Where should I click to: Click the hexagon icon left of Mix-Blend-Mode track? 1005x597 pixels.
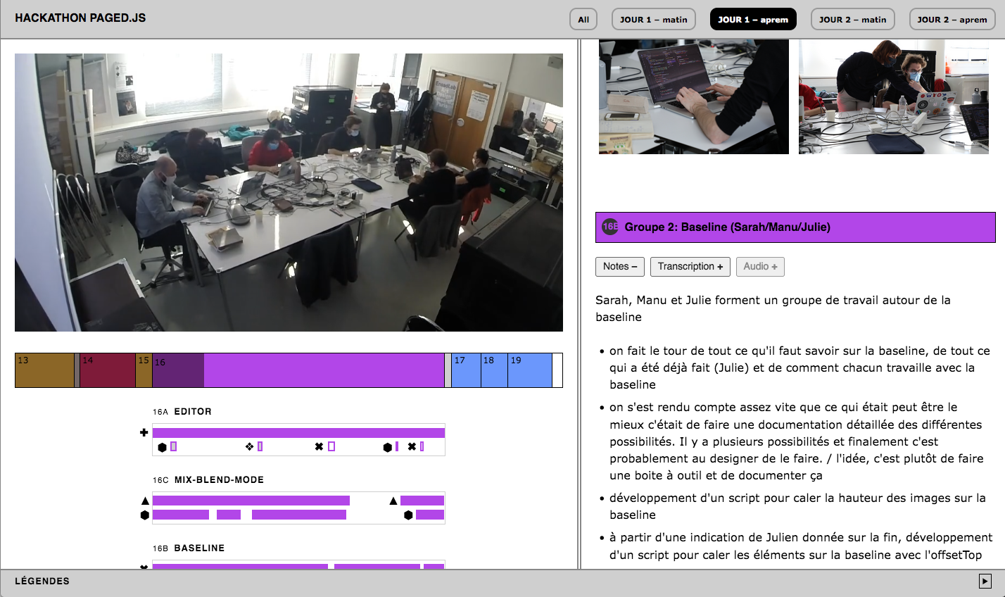click(x=145, y=515)
